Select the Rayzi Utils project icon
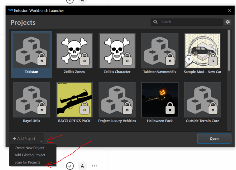The height and width of the screenshot is (170, 236). (31, 100)
